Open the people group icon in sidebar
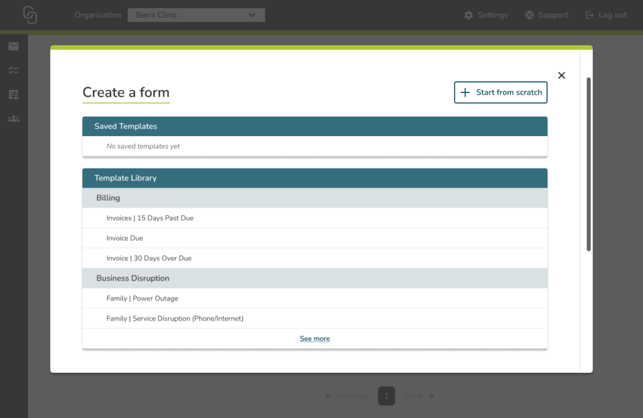Viewport: 643px width, 418px height. (13, 118)
